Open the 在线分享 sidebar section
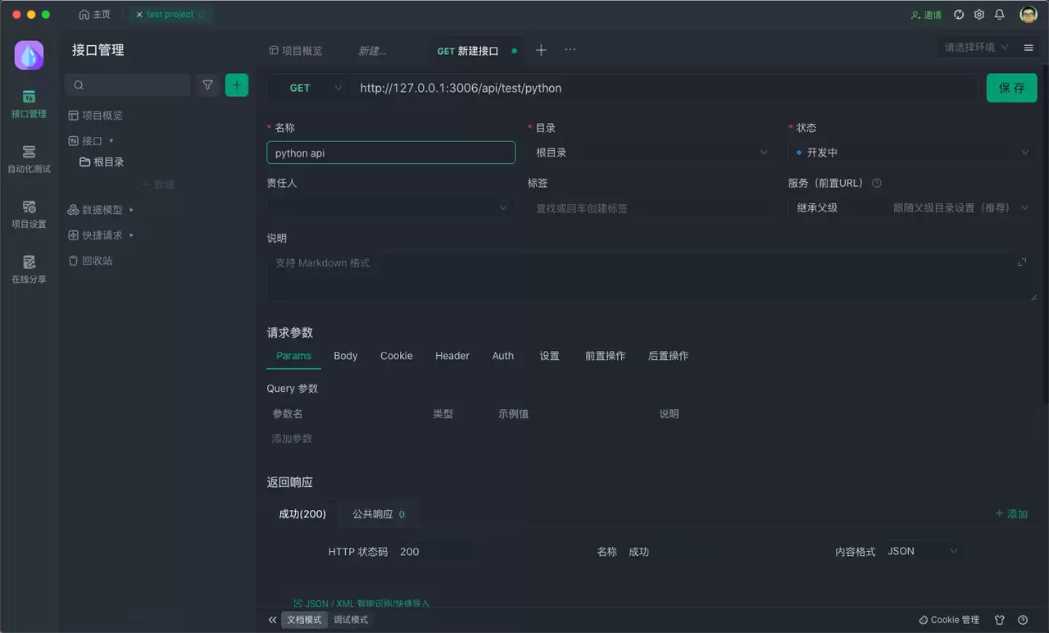Screen dimensions: 1049x633 click(x=29, y=269)
